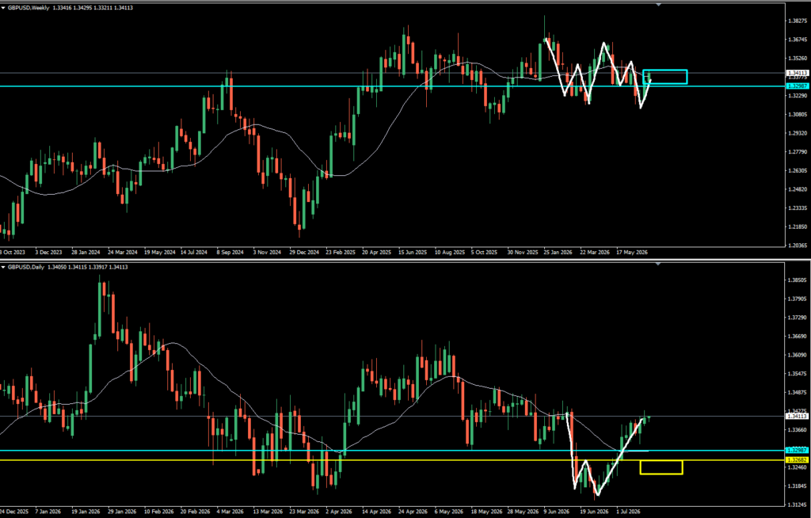Click the 2 Apr 2026 date label

click(x=340, y=512)
